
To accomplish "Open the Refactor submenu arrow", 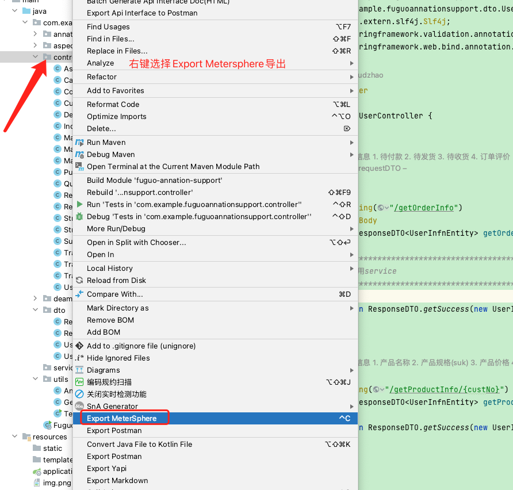I will 352,77.
